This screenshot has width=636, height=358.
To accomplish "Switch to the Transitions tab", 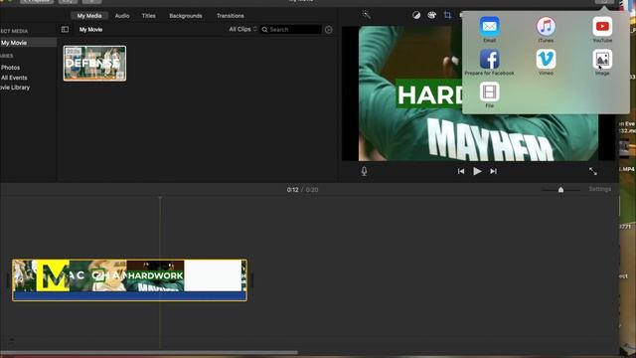I will [230, 16].
